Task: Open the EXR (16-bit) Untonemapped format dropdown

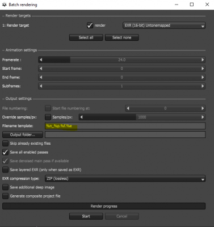Action: (164, 26)
